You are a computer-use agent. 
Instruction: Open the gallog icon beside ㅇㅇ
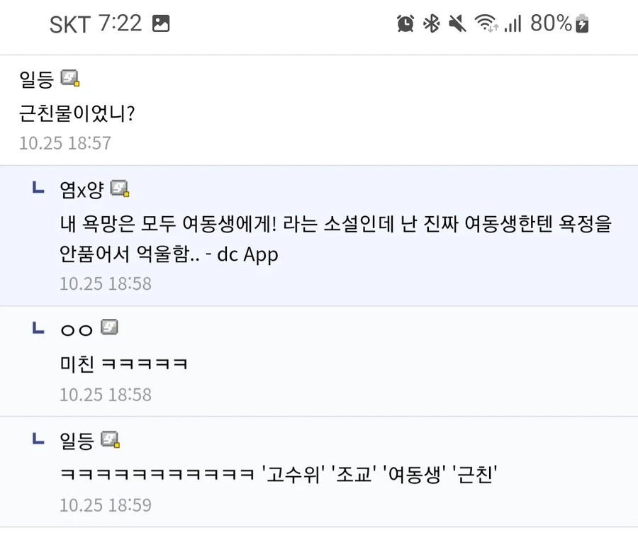pyautogui.click(x=108, y=327)
